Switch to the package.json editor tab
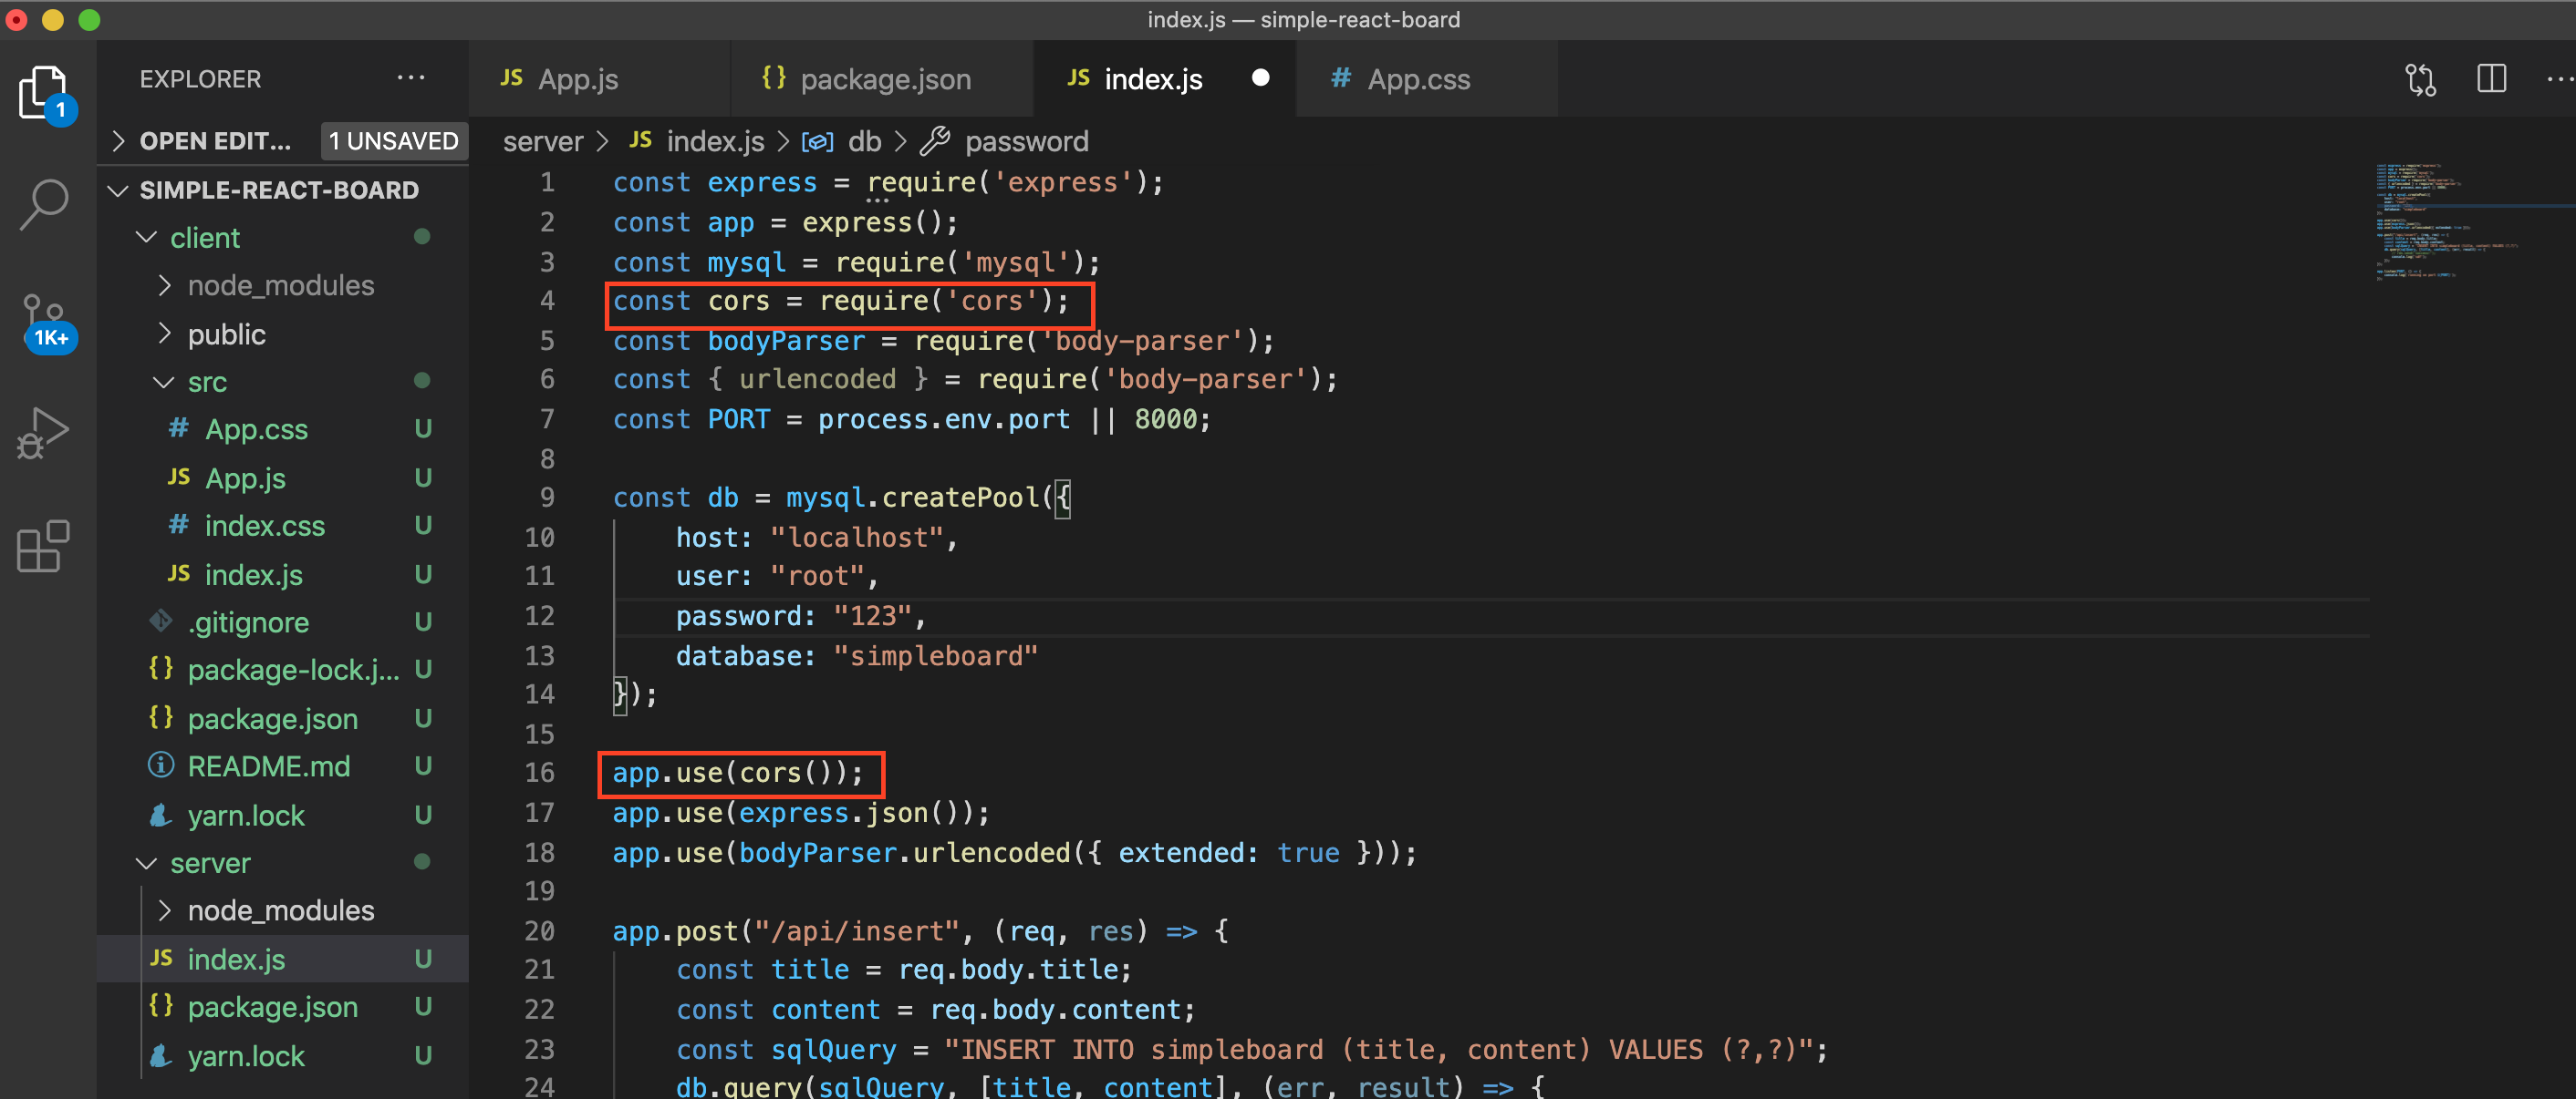Screen dimensions: 2576x1099 884,79
